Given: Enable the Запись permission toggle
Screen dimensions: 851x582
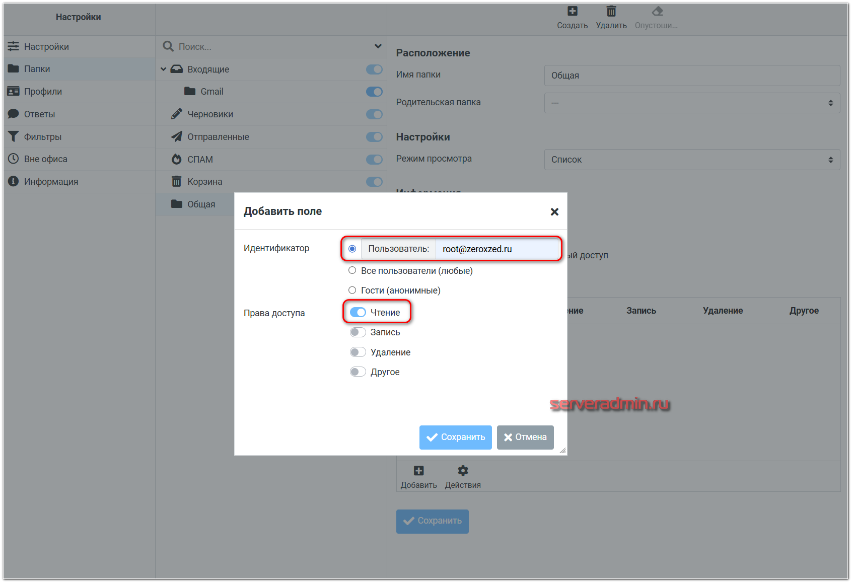Looking at the screenshot, I should [358, 332].
